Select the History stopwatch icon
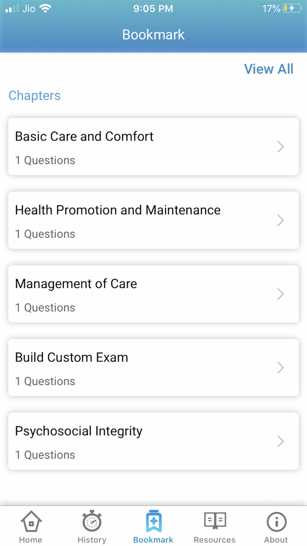This screenshot has height=546, width=307. pyautogui.click(x=92, y=522)
